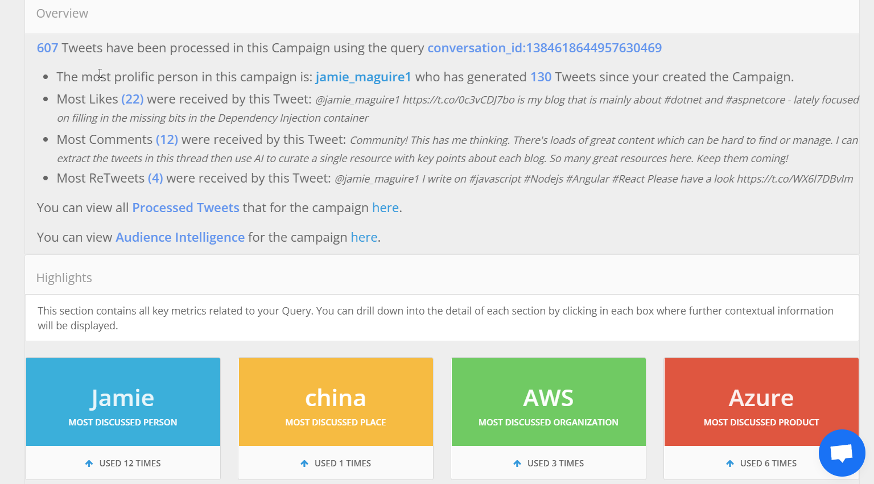This screenshot has width=874, height=484.
Task: Click the conversation_id query link
Action: (x=545, y=48)
